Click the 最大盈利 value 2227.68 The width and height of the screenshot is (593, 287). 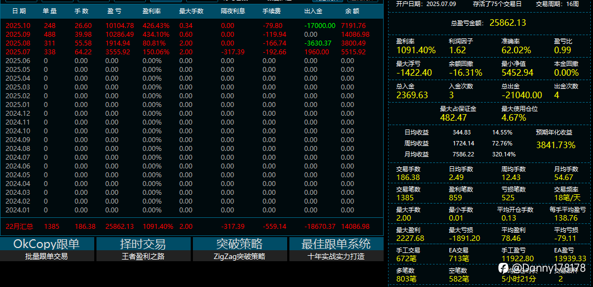point(410,238)
